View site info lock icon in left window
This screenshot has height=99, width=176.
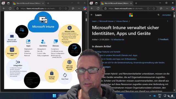click(18, 9)
